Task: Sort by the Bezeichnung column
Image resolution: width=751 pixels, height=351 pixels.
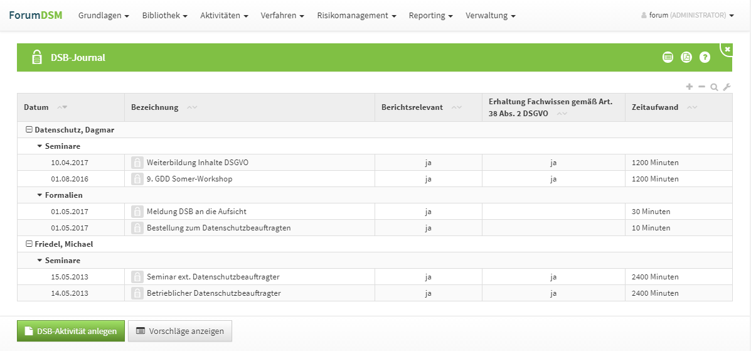Action: pyautogui.click(x=192, y=107)
